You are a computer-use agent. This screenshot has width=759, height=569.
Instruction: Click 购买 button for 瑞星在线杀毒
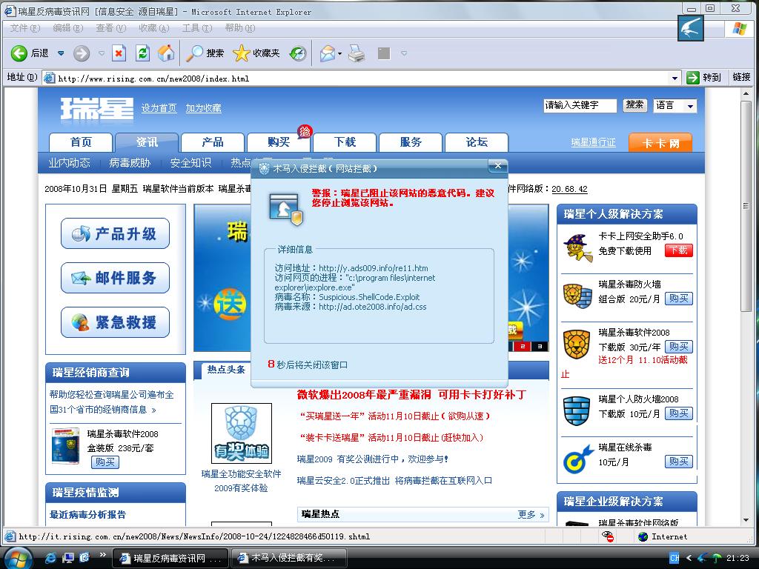coord(679,462)
